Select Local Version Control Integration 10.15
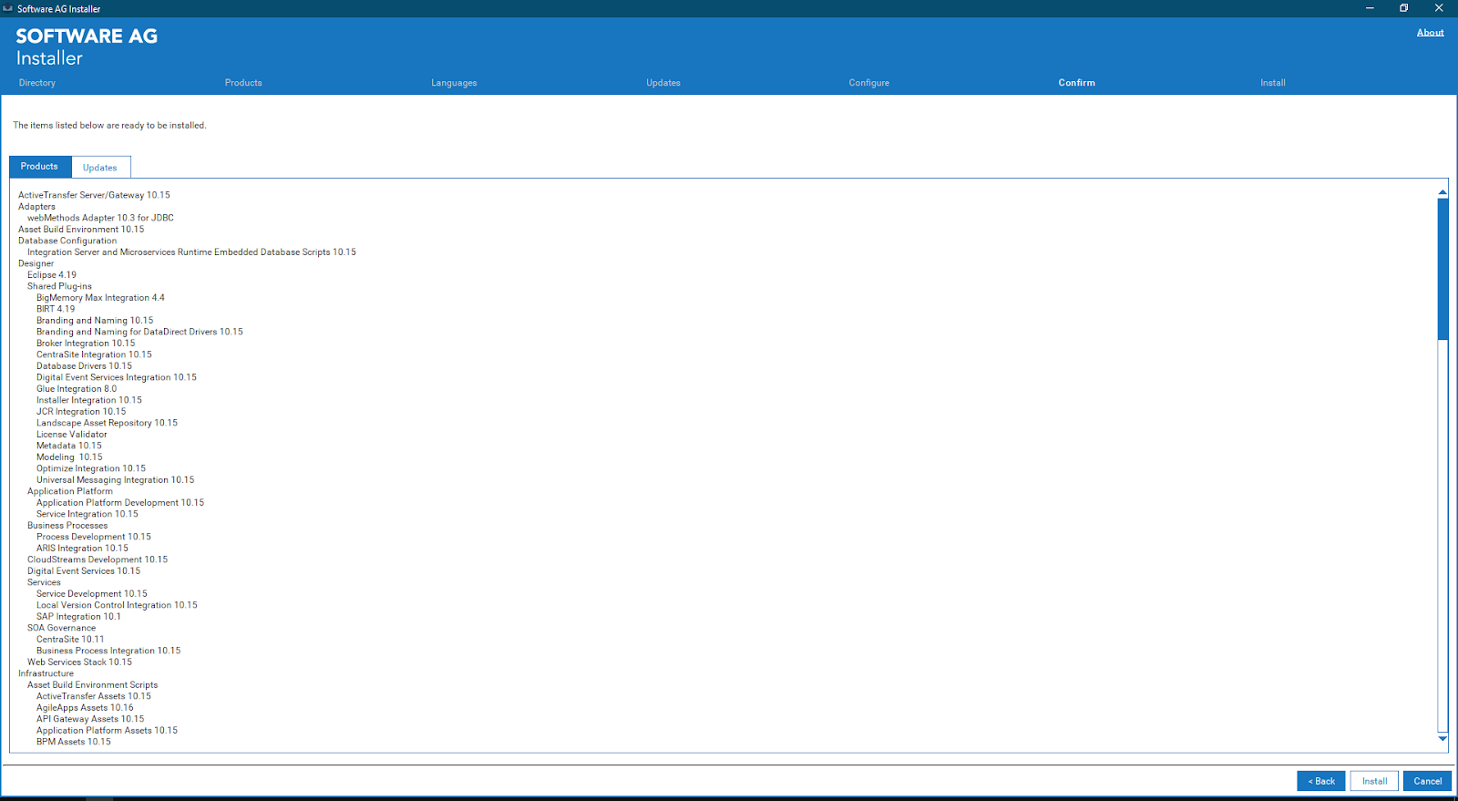 coord(117,605)
